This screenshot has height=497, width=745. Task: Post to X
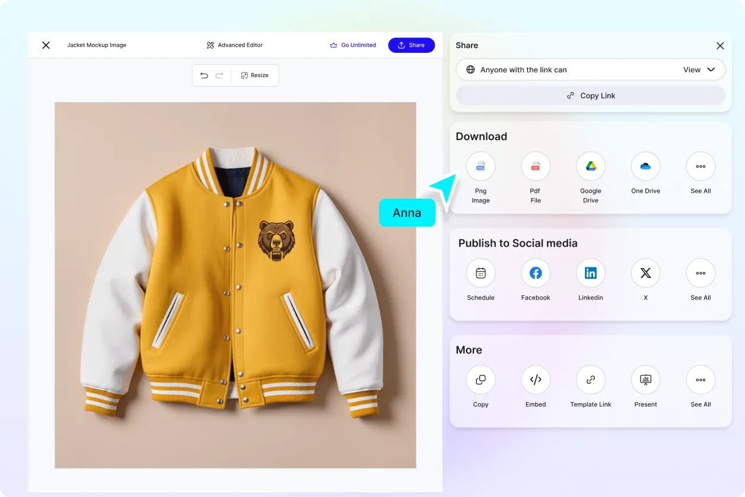pyautogui.click(x=645, y=273)
